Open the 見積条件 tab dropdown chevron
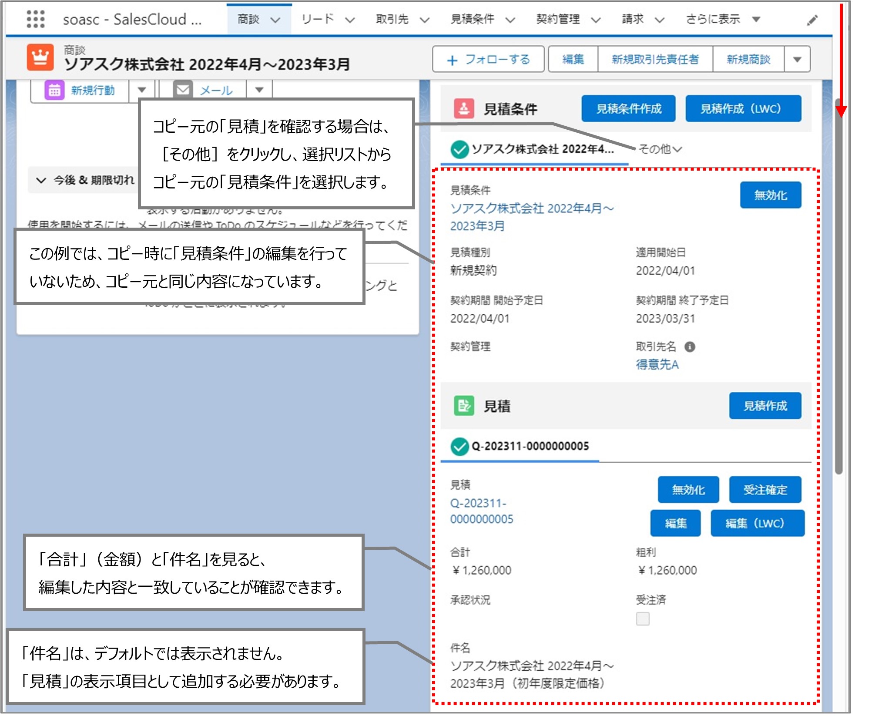882x716 pixels. pos(510,20)
